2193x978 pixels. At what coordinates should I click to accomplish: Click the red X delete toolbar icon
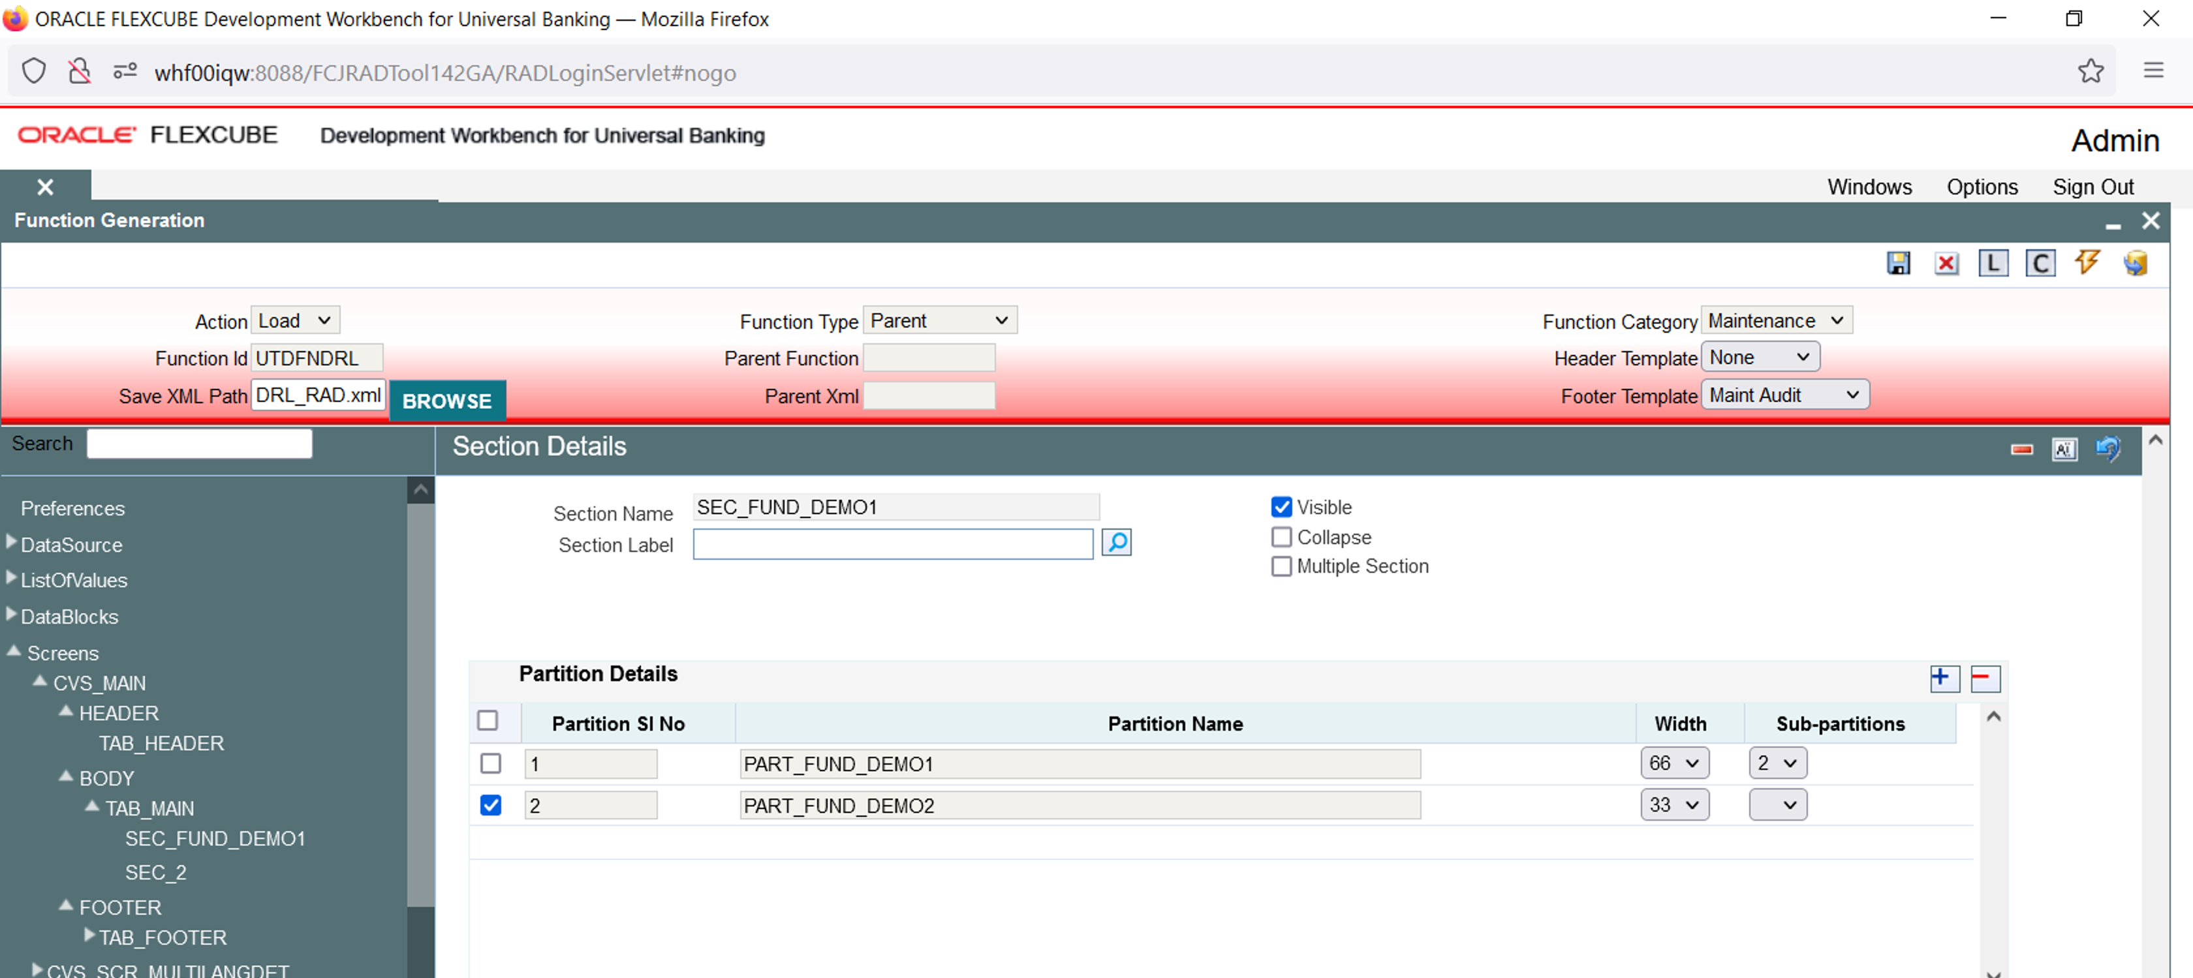[1945, 263]
